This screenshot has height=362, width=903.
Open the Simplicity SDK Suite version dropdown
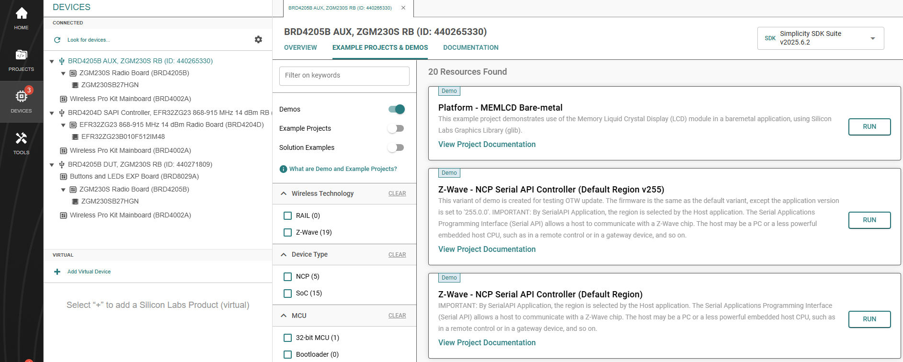821,38
